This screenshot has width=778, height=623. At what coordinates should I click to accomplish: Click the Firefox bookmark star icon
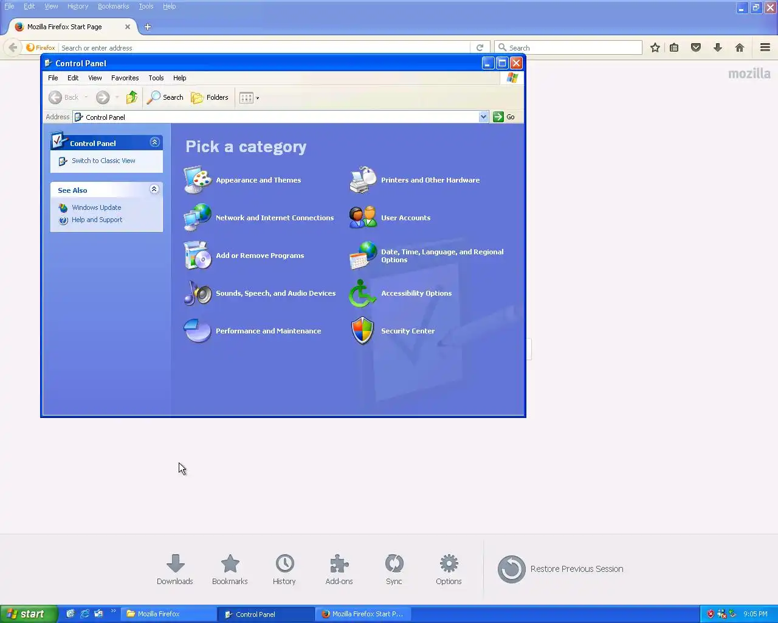[x=655, y=47]
